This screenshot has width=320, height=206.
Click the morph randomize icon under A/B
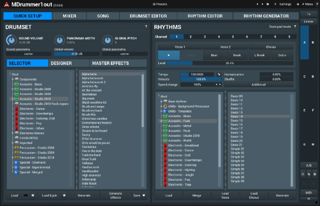(x=303, y=174)
